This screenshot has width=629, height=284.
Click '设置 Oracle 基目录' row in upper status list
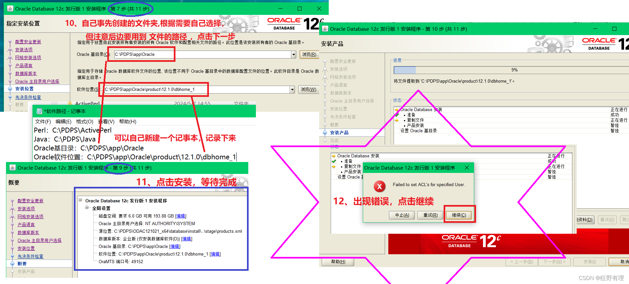(418, 131)
